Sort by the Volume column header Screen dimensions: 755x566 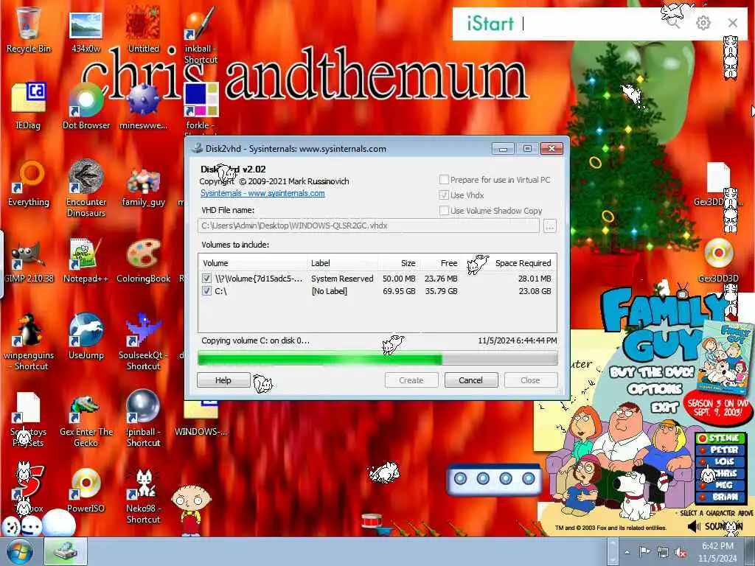point(253,263)
